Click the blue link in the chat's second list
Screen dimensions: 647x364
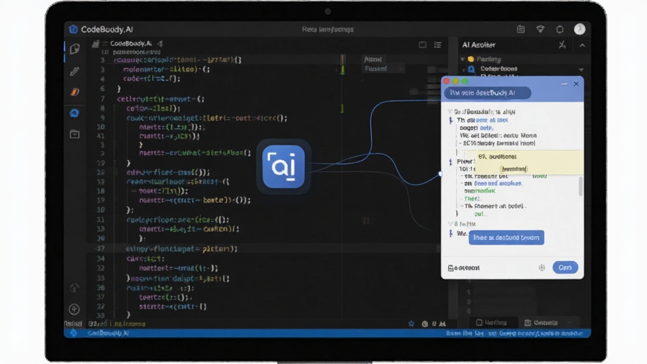tap(498, 183)
